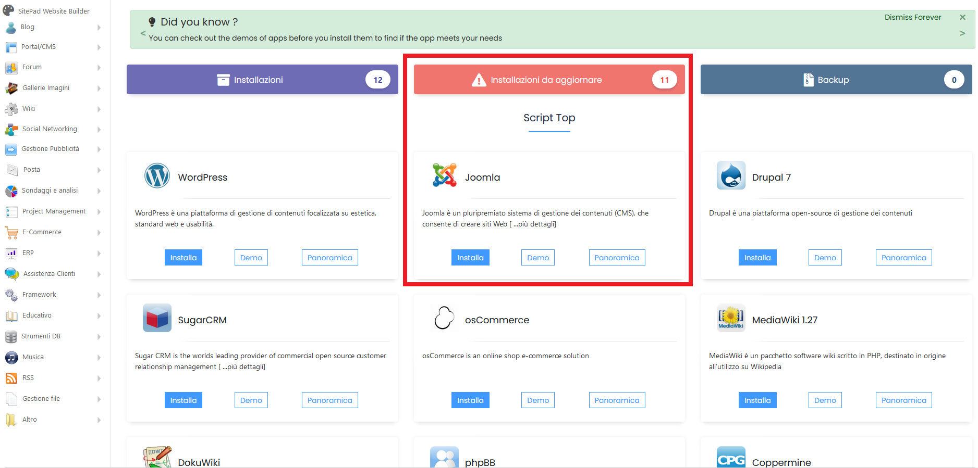This screenshot has height=468, width=978.
Task: Install Joomla with Installa button
Action: coord(470,258)
